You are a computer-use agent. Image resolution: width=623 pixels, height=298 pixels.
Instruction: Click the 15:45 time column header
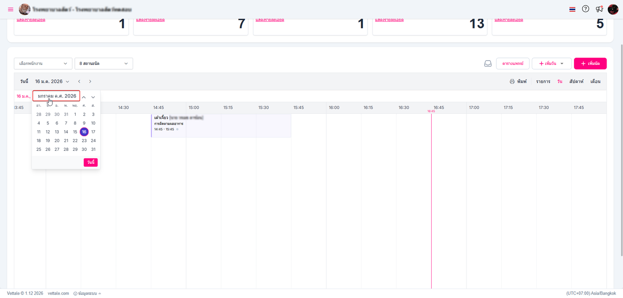pyautogui.click(x=299, y=108)
